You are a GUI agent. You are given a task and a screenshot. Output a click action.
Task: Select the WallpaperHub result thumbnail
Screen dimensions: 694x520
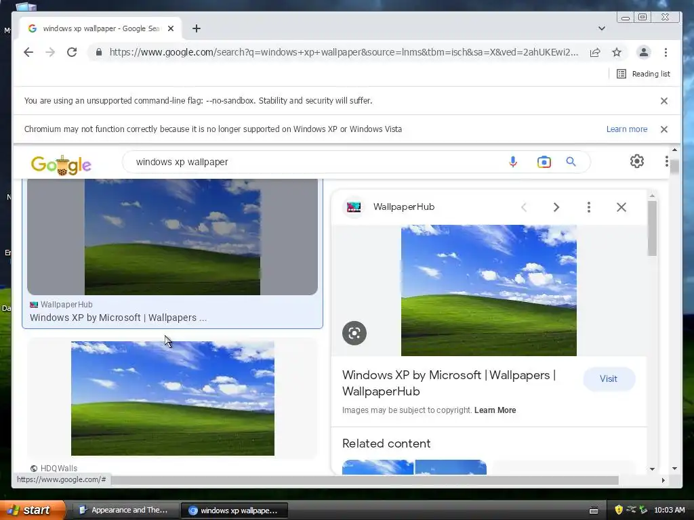[172, 236]
